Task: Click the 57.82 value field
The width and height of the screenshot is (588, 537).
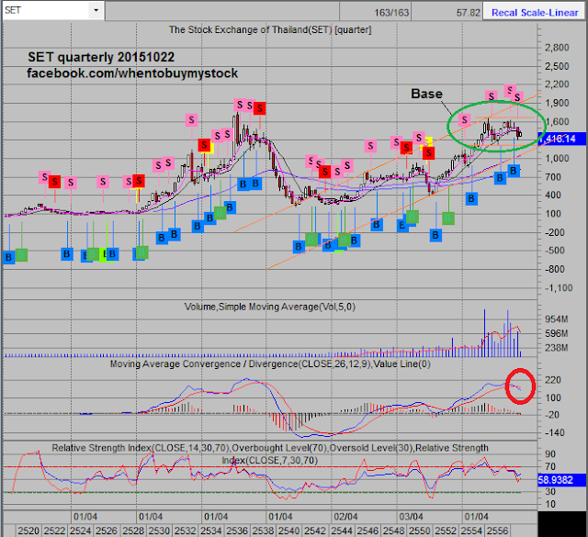Action: coord(447,12)
